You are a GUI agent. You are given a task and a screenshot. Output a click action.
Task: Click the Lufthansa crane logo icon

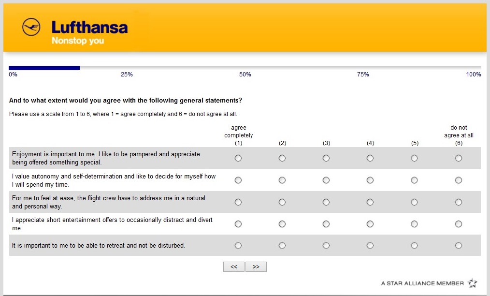[31, 27]
